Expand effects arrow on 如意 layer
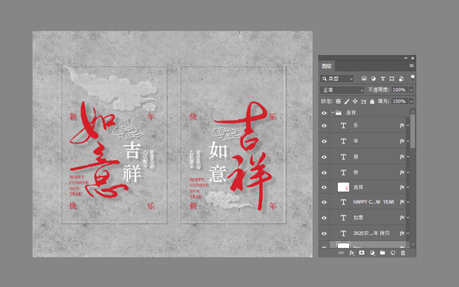The height and width of the screenshot is (287, 459). [408, 218]
